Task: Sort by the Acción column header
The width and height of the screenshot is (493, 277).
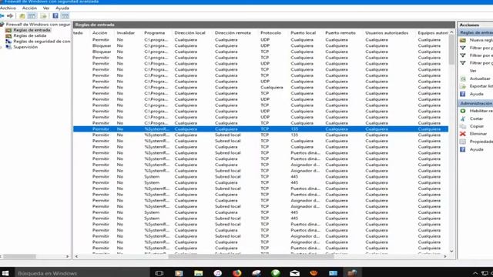Action: pyautogui.click(x=99, y=32)
